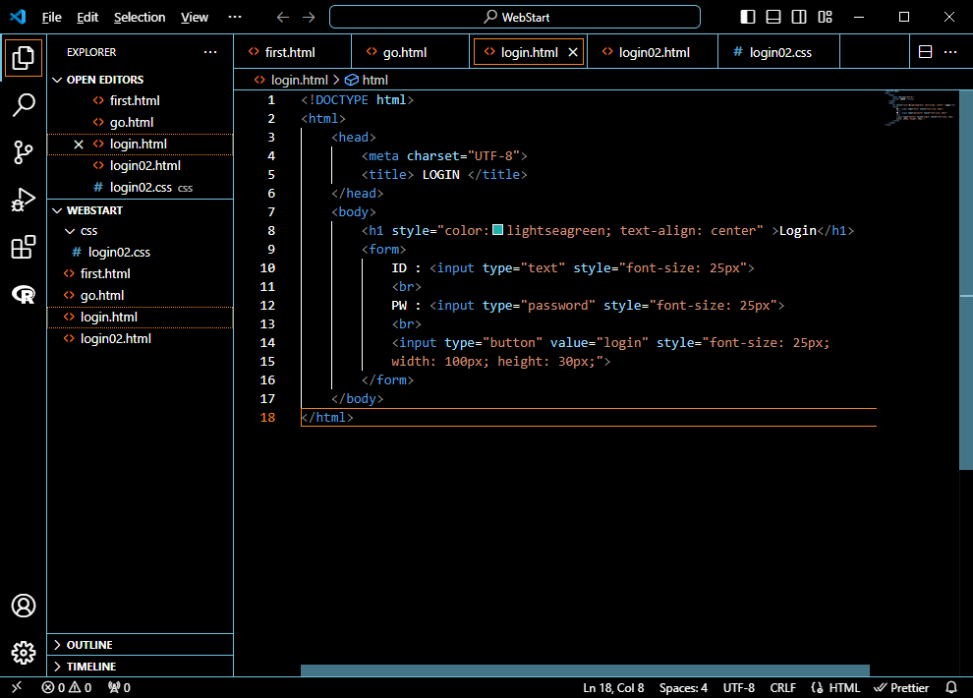The height and width of the screenshot is (698, 973).
Task: Switch to the login02.html tab
Action: pyautogui.click(x=653, y=52)
